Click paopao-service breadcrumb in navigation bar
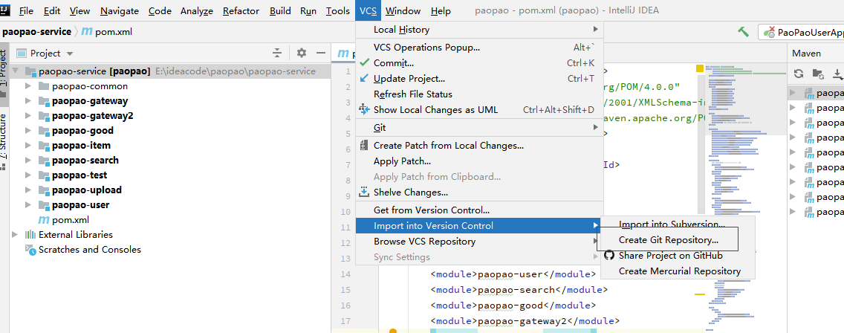 point(36,32)
